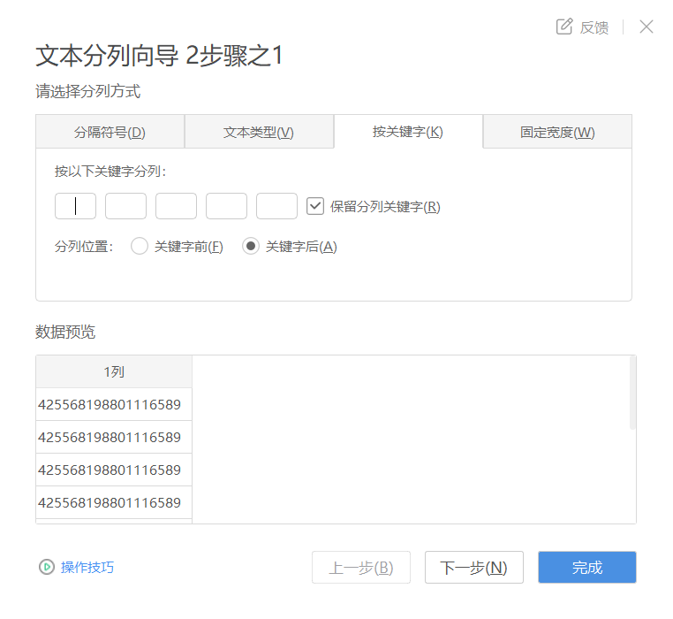This screenshot has width=673, height=619.
Task: Close the text-to-columns wizard dialog
Action: pos(646,27)
